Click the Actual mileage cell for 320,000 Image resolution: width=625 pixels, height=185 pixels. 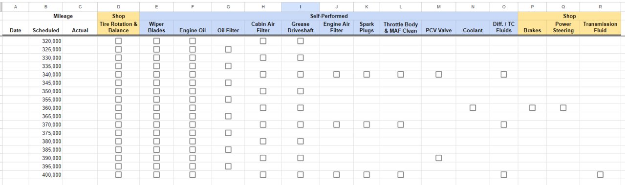80,41
